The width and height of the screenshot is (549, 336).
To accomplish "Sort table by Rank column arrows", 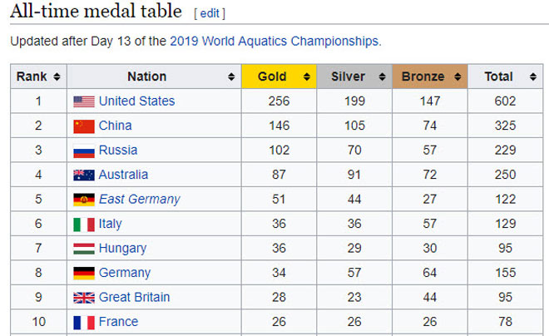I will tap(57, 77).
